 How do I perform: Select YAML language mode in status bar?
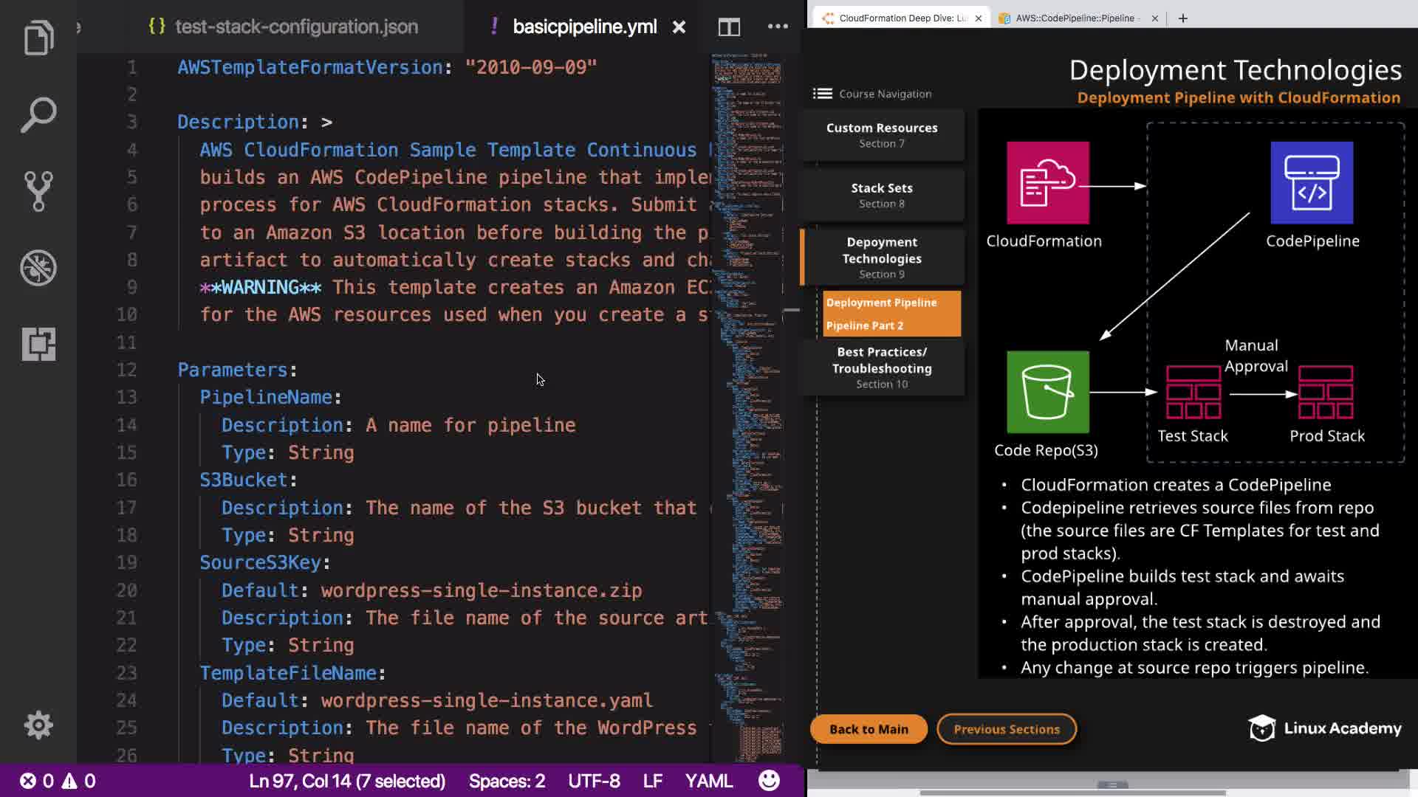[708, 781]
